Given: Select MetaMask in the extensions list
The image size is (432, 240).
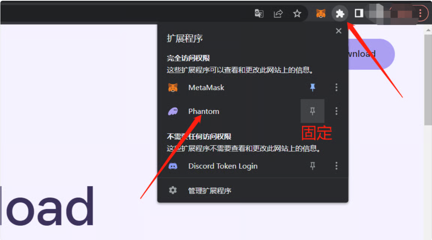Looking at the screenshot, I should point(206,88).
